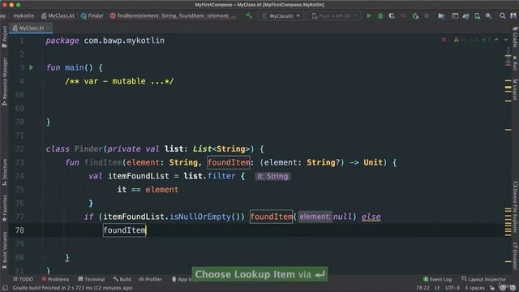Click the 78:22 caret position in status bar

[423, 288]
